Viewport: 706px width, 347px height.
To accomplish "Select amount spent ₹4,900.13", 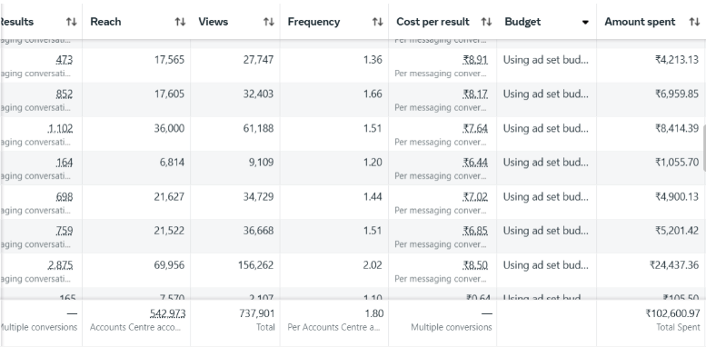I will (x=677, y=197).
